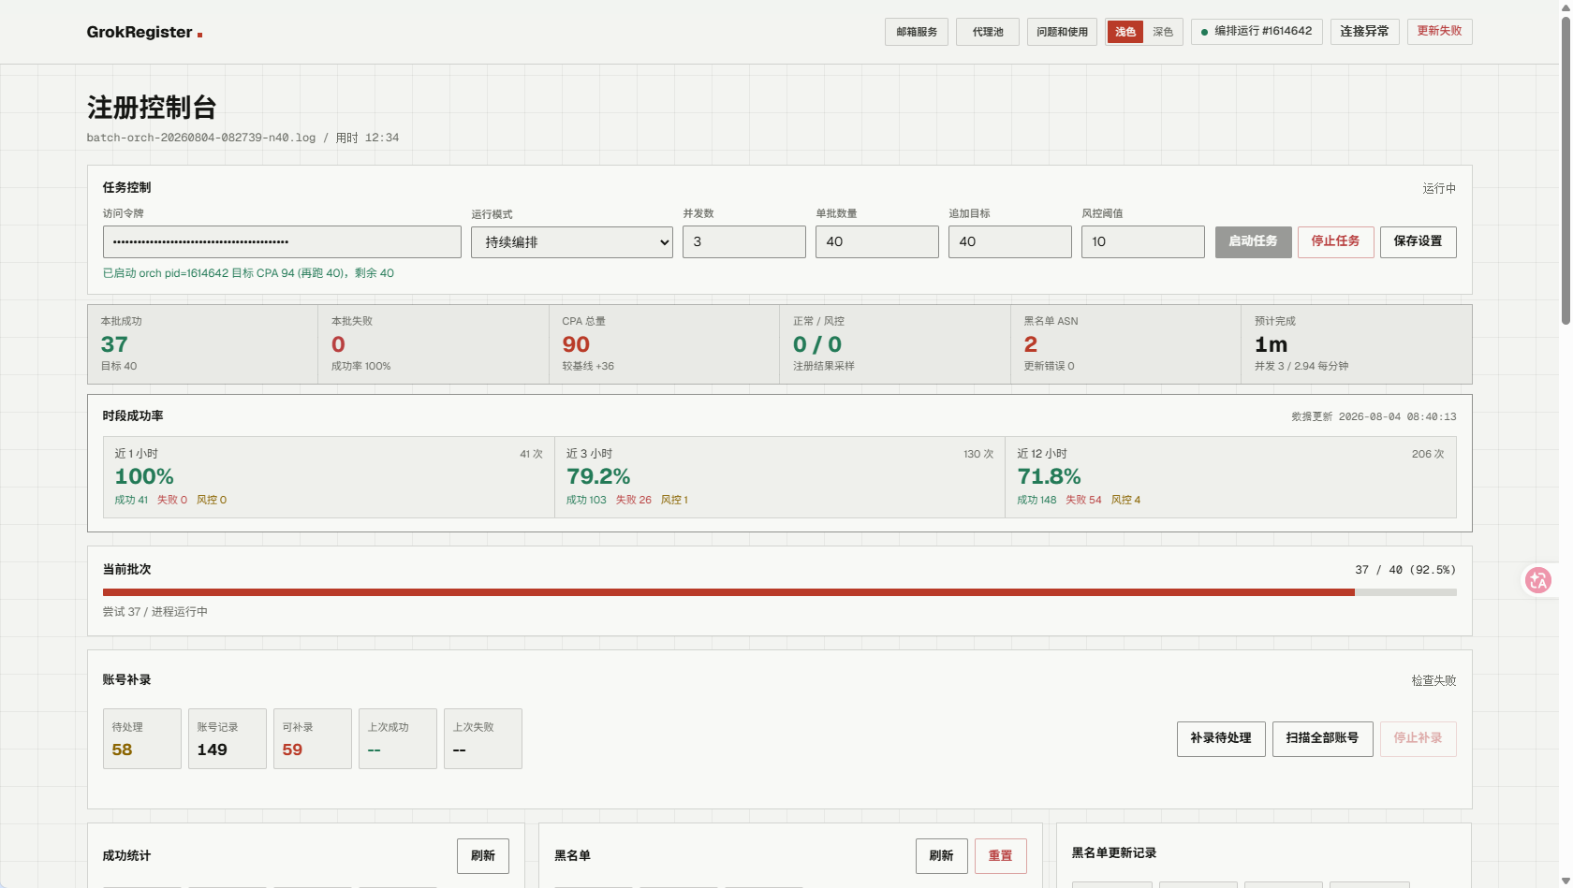Click the 补录待处理 button
The height and width of the screenshot is (888, 1573).
point(1221,738)
